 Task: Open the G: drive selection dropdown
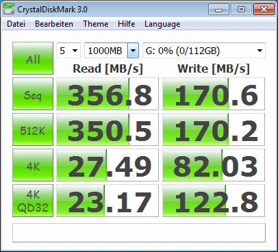(x=204, y=51)
